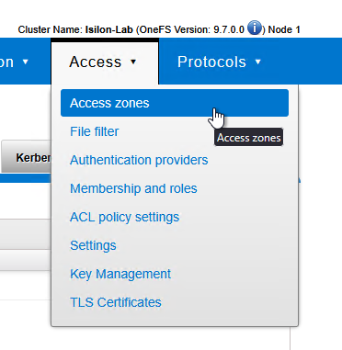Open ACL policy settings
Screen dimensions: 342x350
(x=125, y=217)
